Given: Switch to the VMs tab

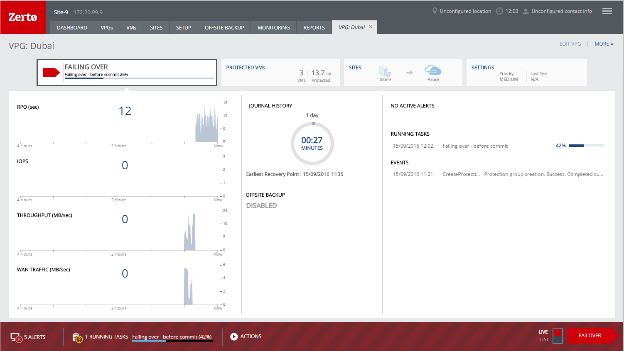Looking at the screenshot, I should click(131, 27).
